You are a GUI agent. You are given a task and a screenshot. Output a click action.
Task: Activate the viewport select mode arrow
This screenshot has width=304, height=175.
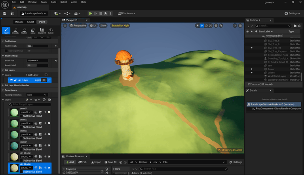click(198, 26)
